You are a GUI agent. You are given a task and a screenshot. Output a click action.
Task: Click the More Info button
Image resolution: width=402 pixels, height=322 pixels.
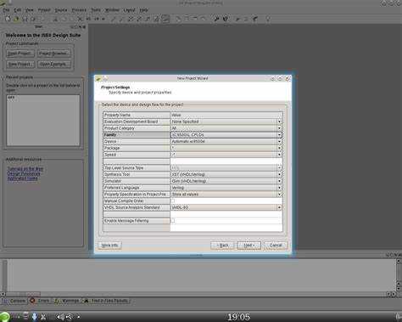[x=109, y=246]
